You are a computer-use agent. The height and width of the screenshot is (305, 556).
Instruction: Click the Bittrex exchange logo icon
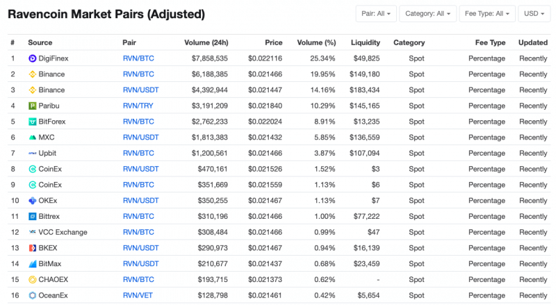pyautogui.click(x=33, y=216)
